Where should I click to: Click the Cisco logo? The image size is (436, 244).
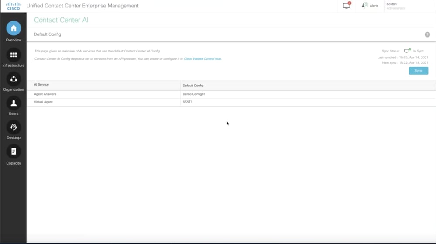tap(14, 6)
